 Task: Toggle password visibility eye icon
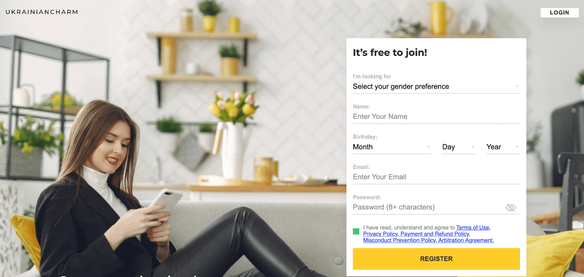[511, 207]
